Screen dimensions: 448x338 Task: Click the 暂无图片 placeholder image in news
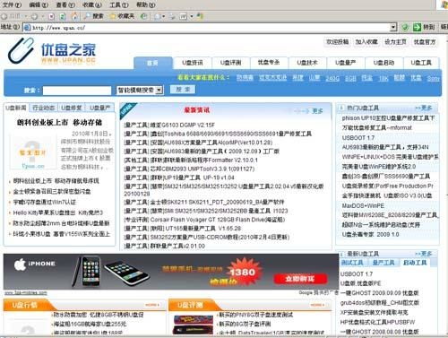[x=33, y=152]
